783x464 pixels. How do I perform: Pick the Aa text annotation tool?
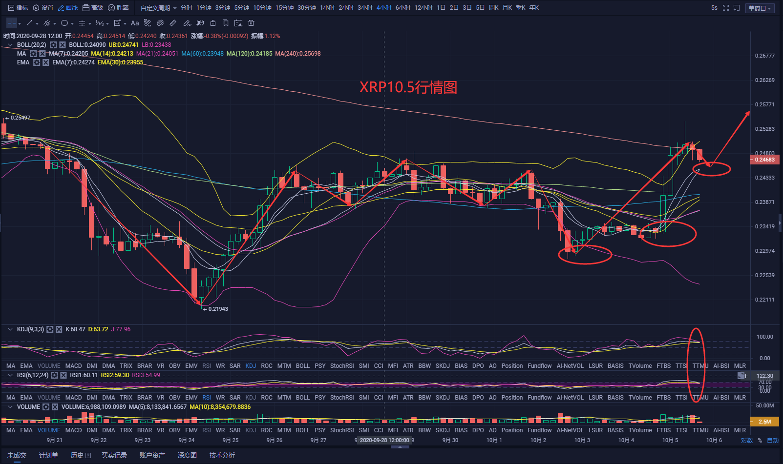coord(135,23)
